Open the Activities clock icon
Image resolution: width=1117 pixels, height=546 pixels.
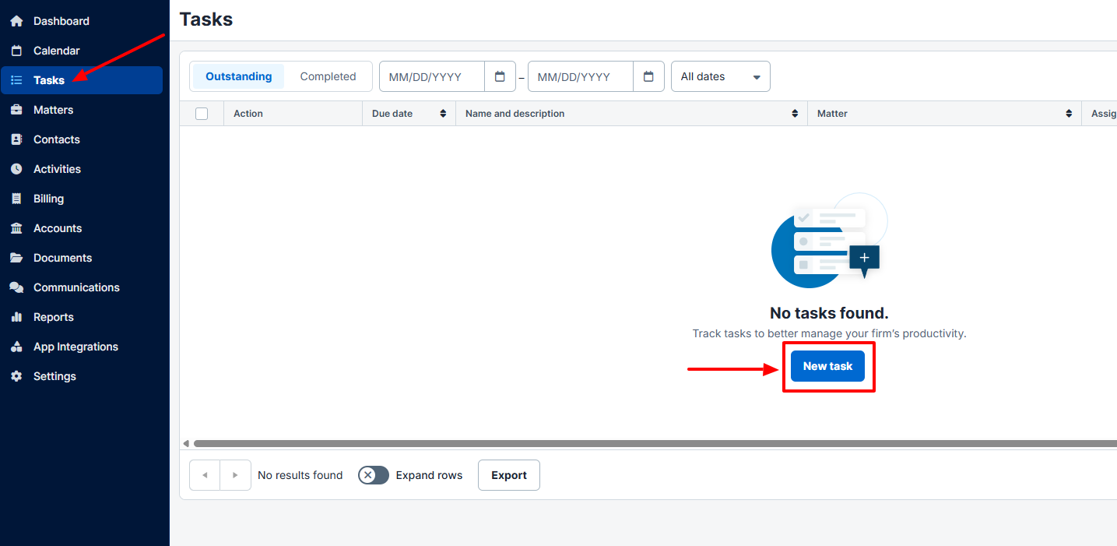(17, 168)
